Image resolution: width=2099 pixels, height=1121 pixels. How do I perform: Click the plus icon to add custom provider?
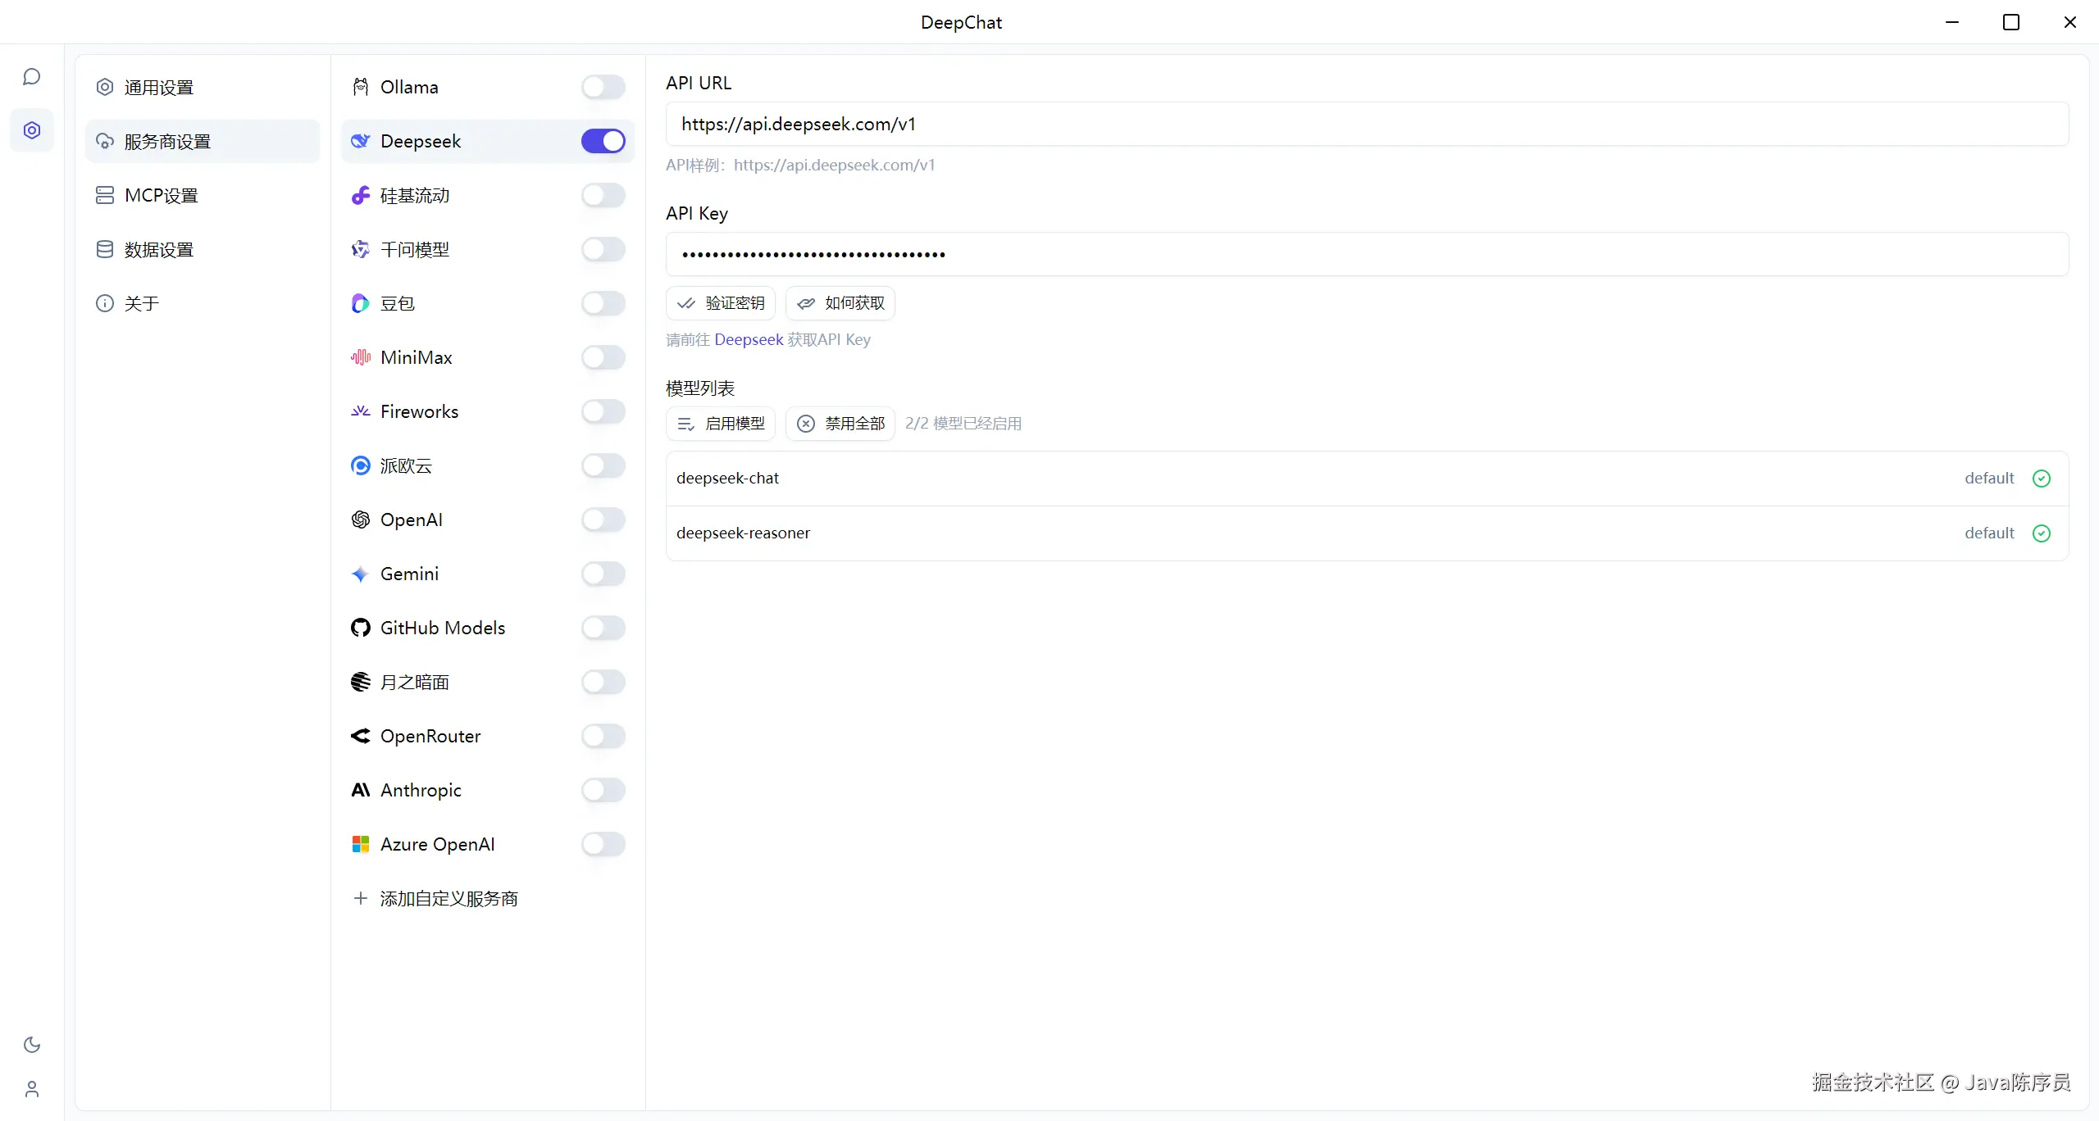click(x=360, y=898)
